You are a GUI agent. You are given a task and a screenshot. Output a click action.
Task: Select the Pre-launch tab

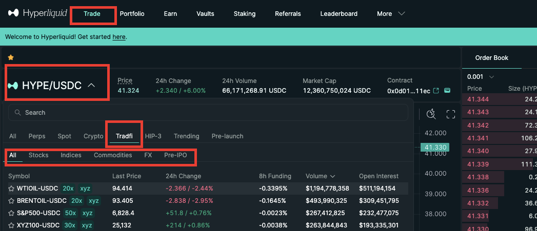coord(227,136)
